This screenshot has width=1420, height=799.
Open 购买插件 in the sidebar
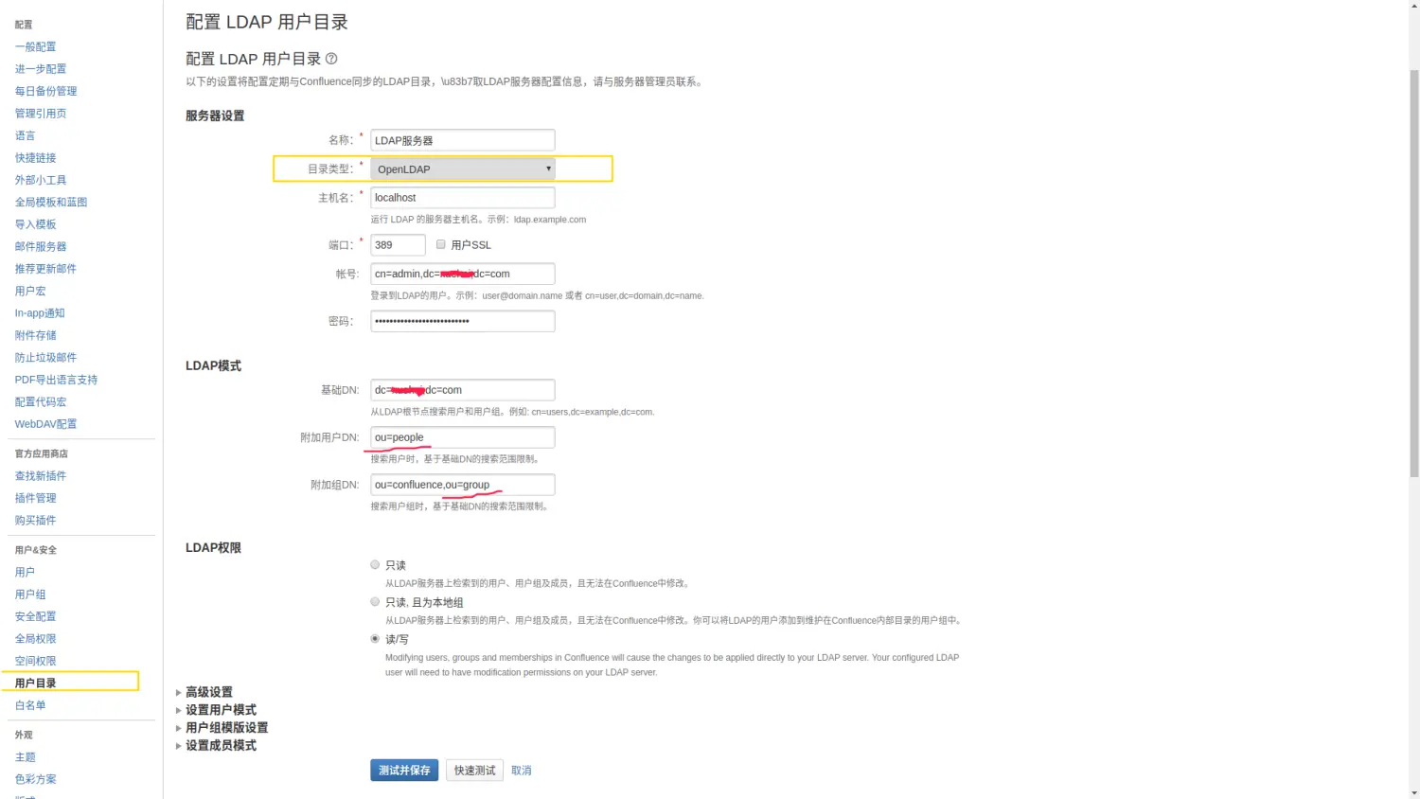click(35, 521)
